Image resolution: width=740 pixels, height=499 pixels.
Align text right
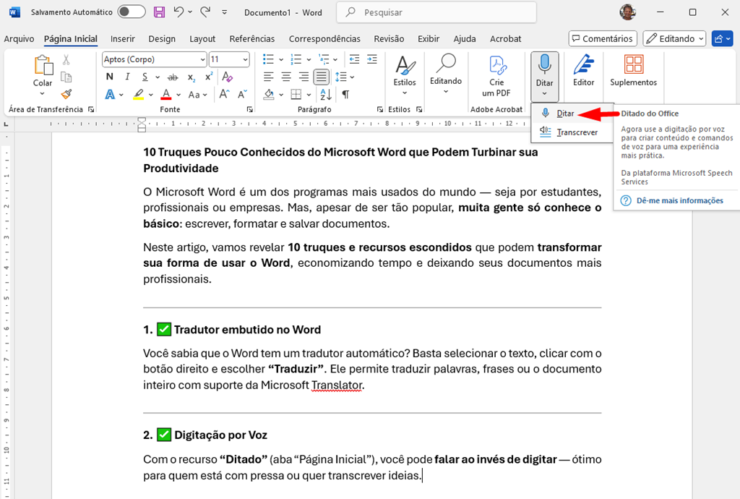[x=304, y=77]
